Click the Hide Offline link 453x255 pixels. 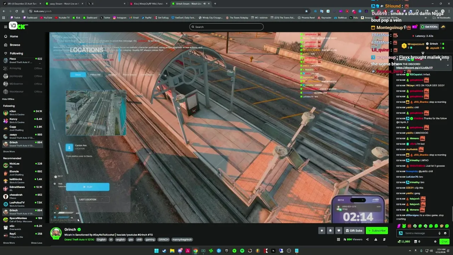coord(8,99)
